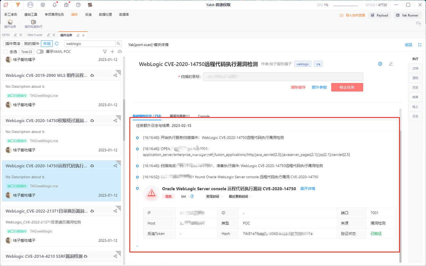Launch Yak Runner
426x266 pixels.
[407, 15]
